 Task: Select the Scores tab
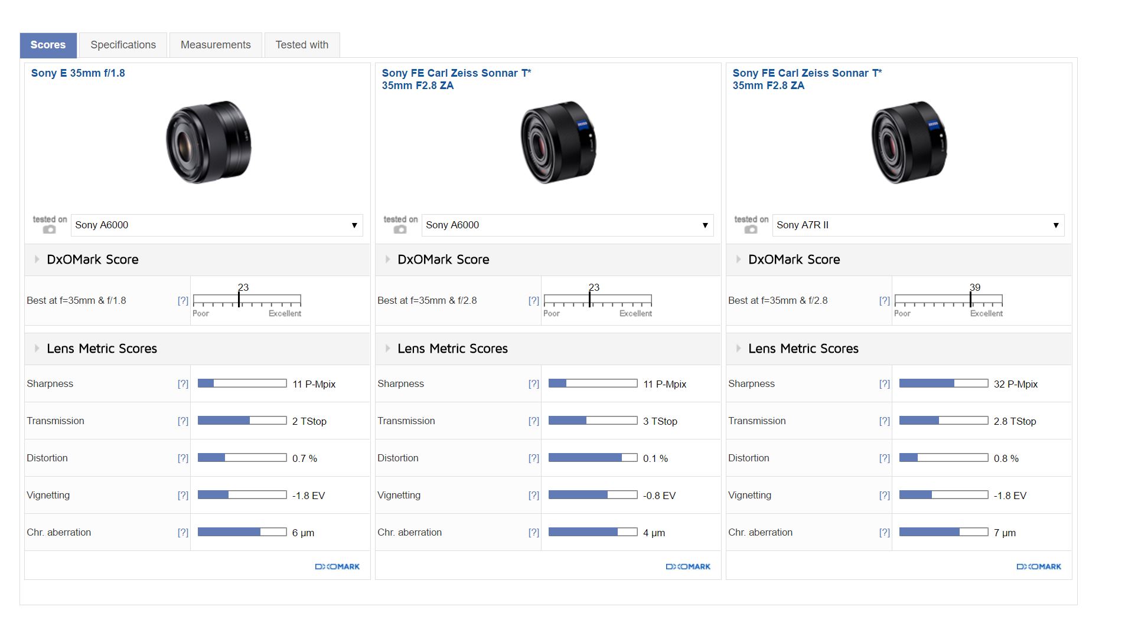[48, 45]
